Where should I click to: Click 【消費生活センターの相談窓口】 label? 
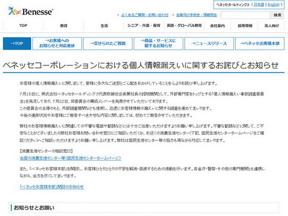point(46,151)
